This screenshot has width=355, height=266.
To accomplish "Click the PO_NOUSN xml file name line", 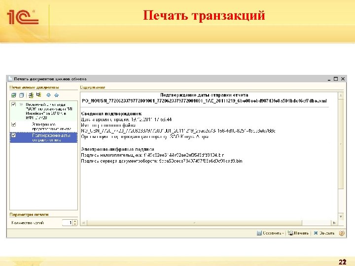I will coord(204,101).
